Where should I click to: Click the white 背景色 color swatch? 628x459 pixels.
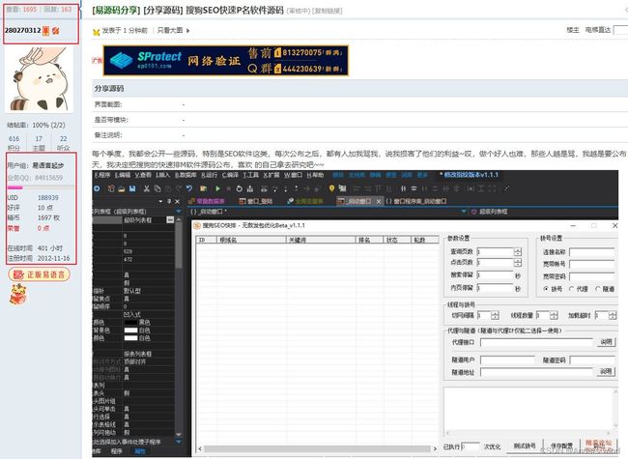point(130,330)
